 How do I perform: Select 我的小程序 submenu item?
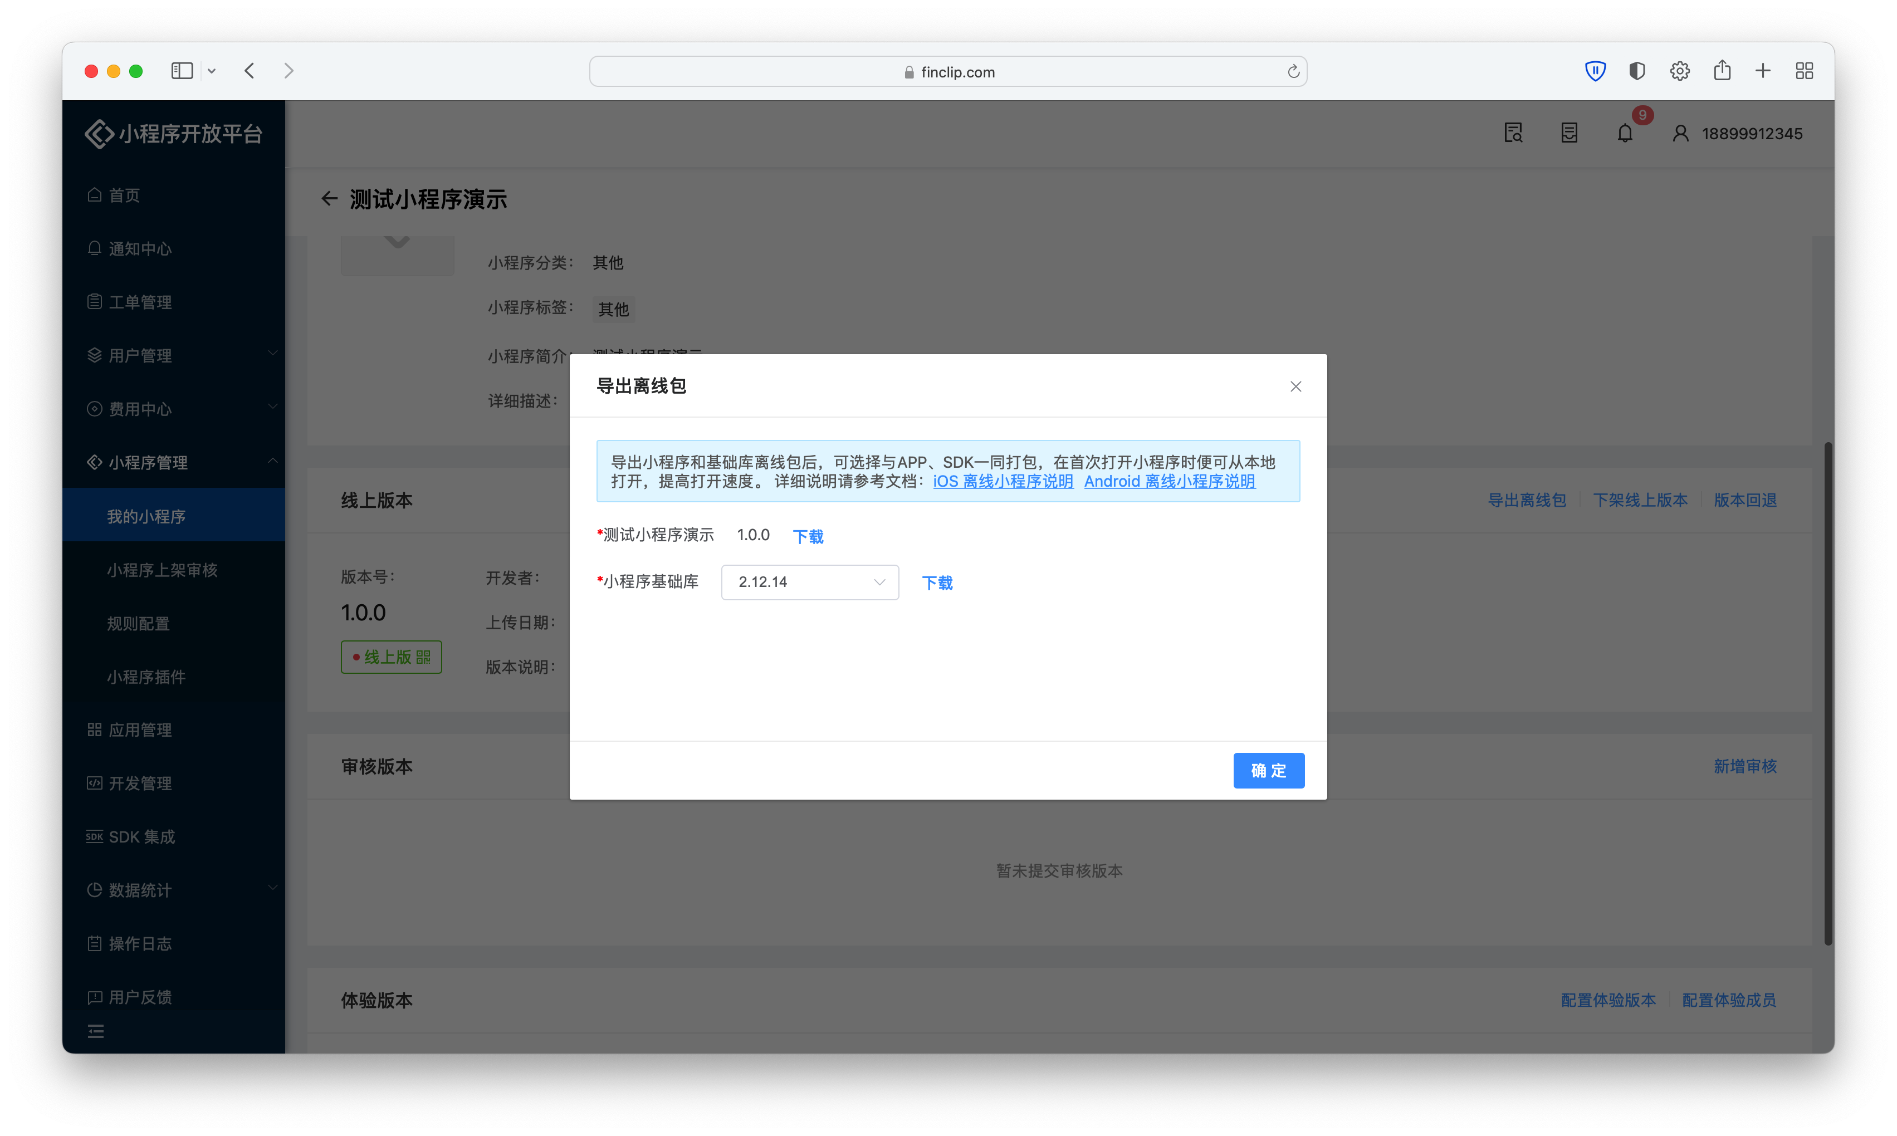(174, 516)
